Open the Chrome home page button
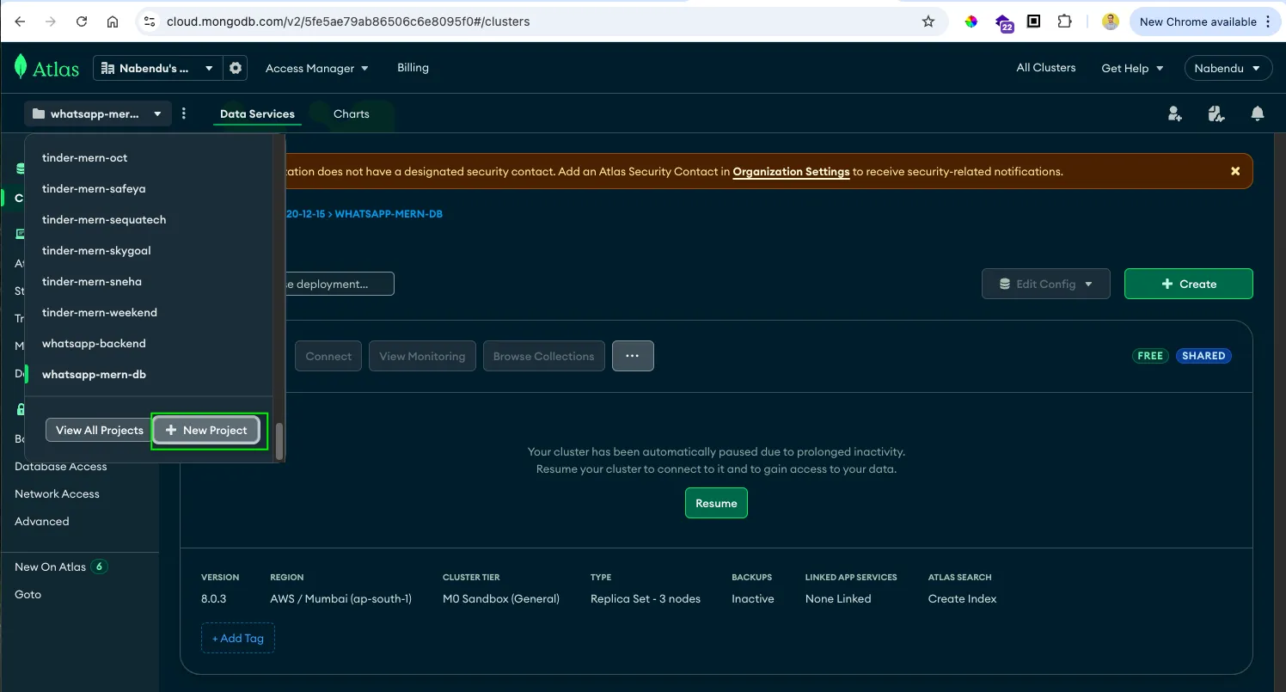1286x692 pixels. point(113,21)
